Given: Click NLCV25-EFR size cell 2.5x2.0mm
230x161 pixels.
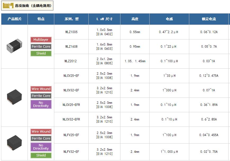Looking at the screenshot, I should pos(105,105).
